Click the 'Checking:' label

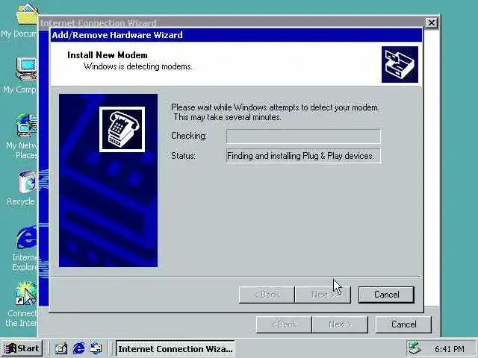[x=189, y=136]
